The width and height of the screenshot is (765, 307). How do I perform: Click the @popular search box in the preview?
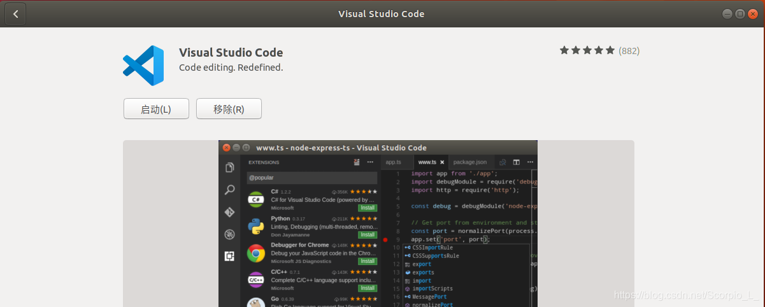pyautogui.click(x=311, y=178)
